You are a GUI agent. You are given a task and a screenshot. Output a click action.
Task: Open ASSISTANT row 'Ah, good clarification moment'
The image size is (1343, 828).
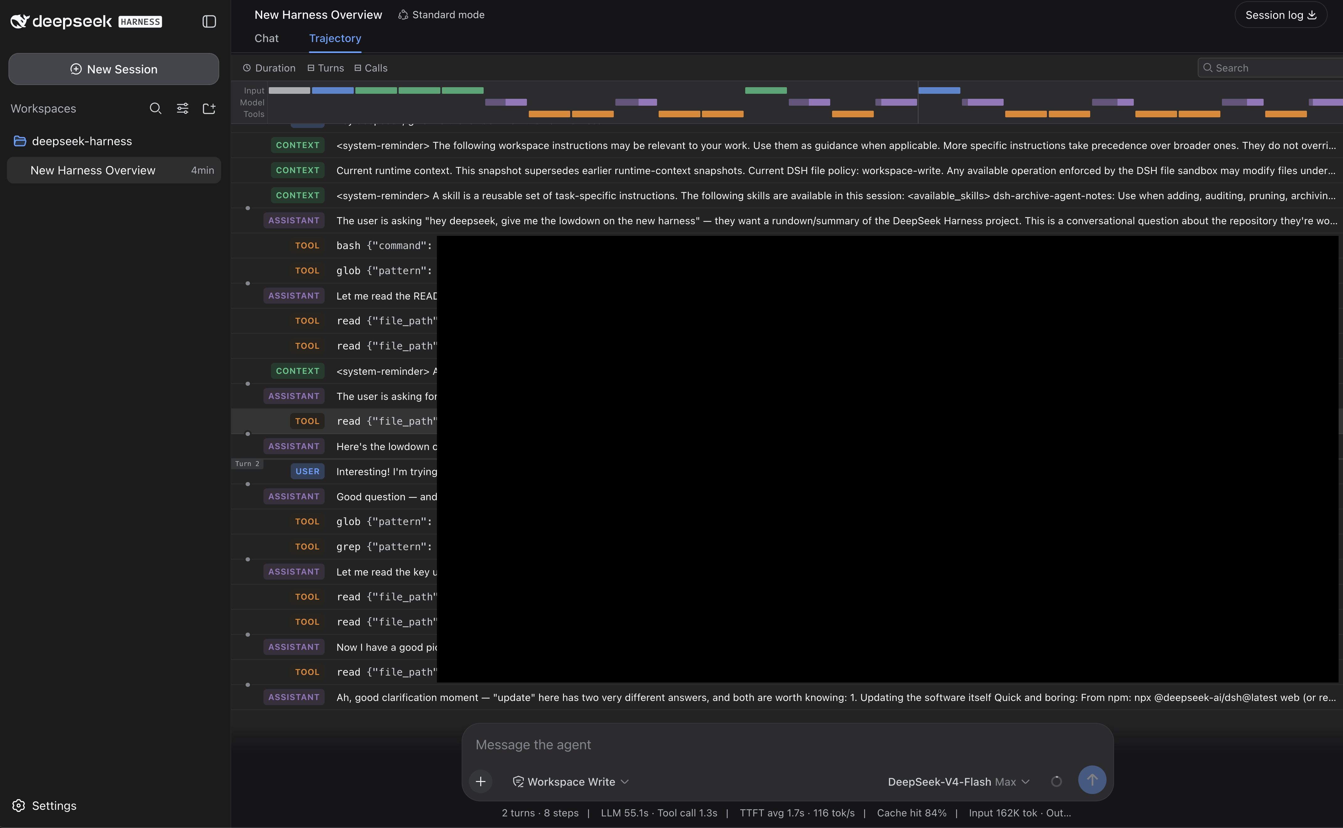(x=787, y=697)
